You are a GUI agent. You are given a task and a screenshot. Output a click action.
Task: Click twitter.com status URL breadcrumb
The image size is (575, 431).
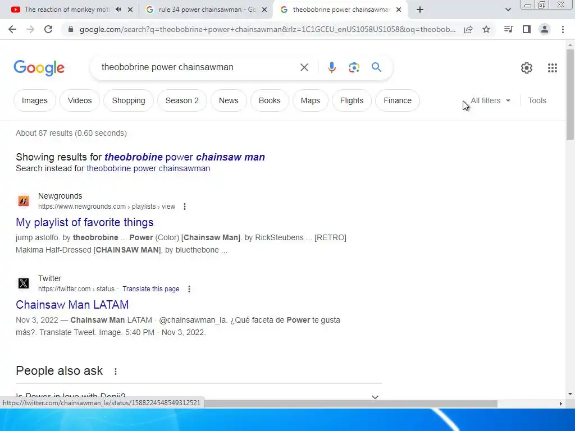(76, 289)
